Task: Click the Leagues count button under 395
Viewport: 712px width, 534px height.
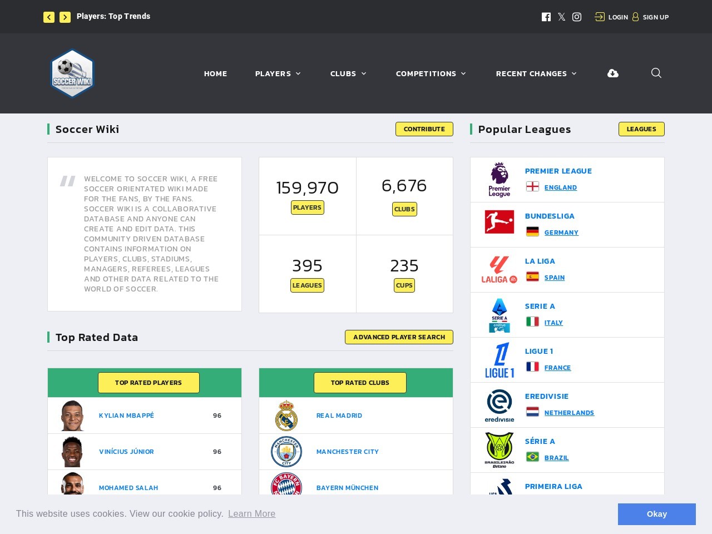Action: tap(307, 285)
